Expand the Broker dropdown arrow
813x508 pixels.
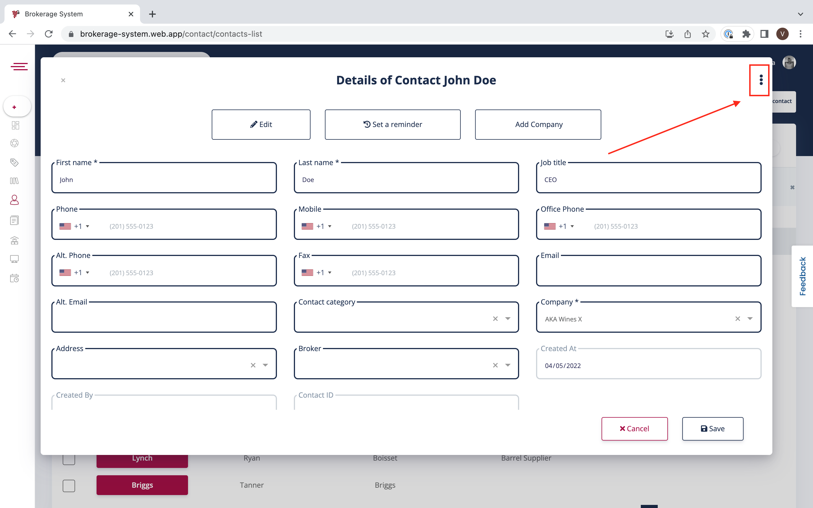click(508, 365)
